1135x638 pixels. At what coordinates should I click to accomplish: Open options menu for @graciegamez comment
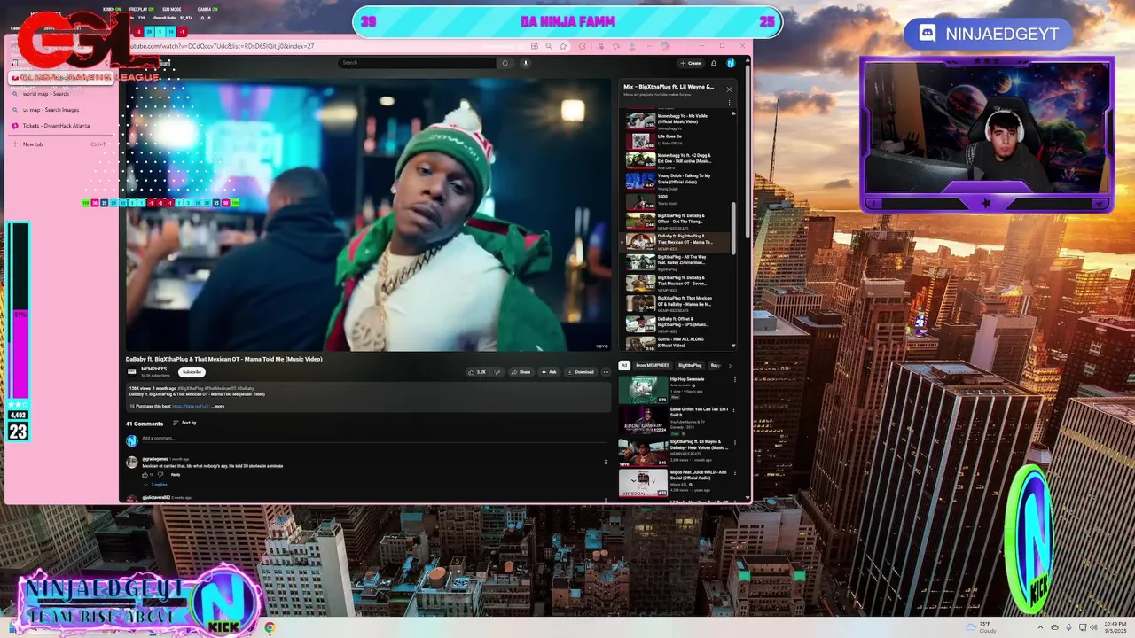pos(606,462)
